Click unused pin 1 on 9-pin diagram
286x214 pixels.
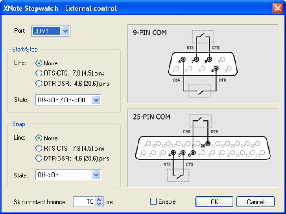[x=177, y=68]
